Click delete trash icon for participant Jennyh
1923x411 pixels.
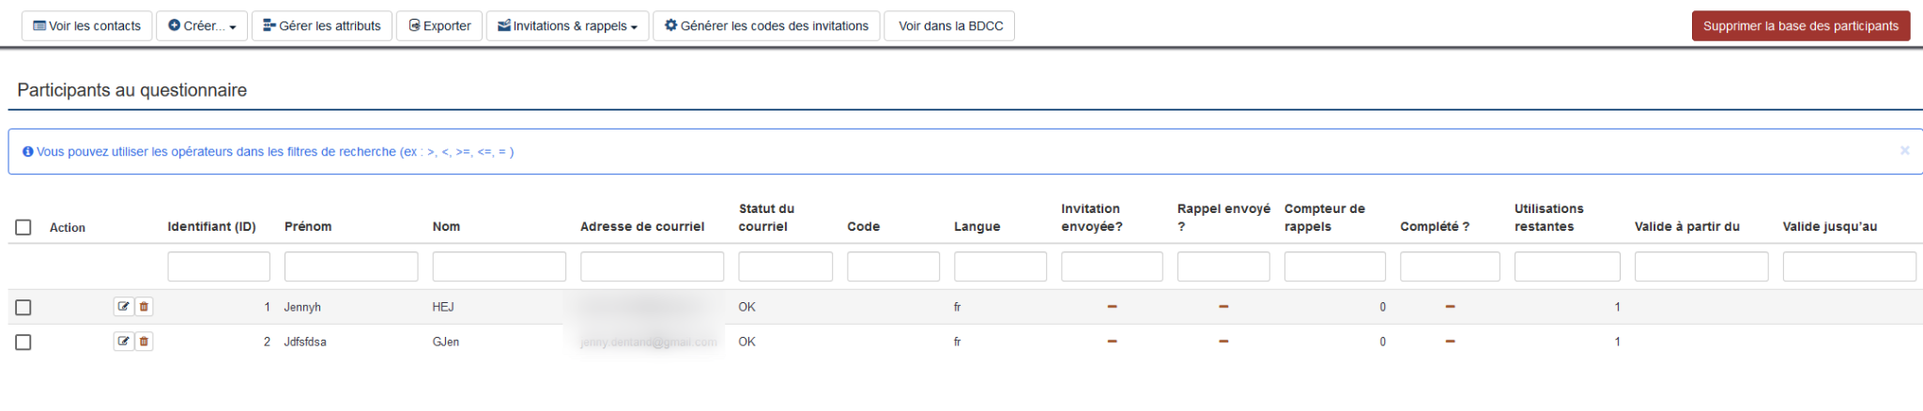(144, 307)
